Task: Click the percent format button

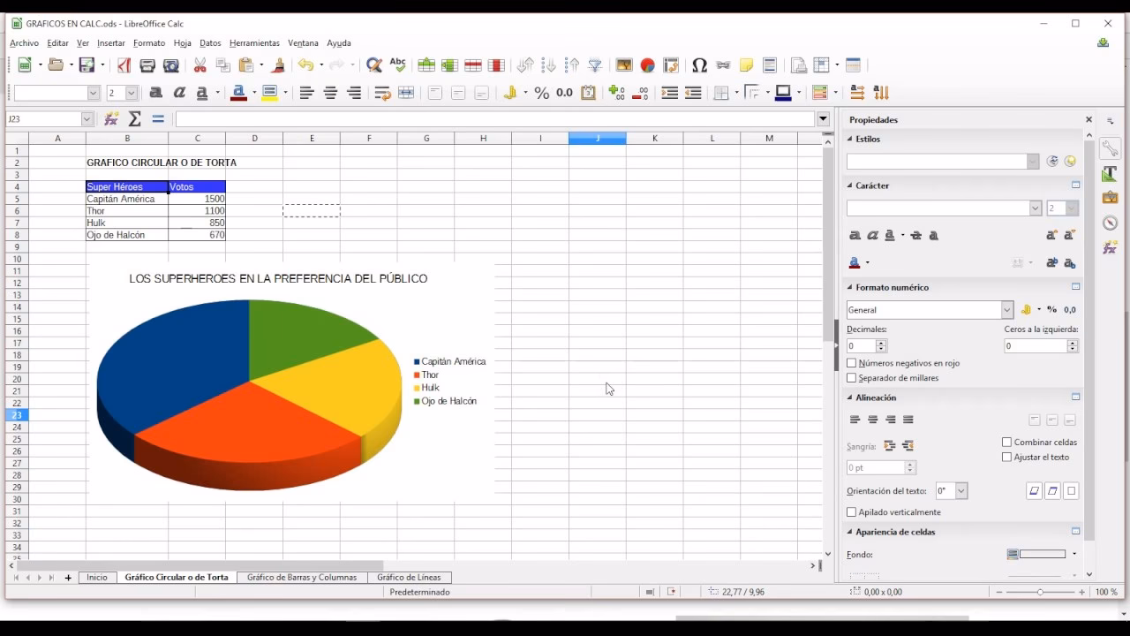Action: [x=542, y=92]
